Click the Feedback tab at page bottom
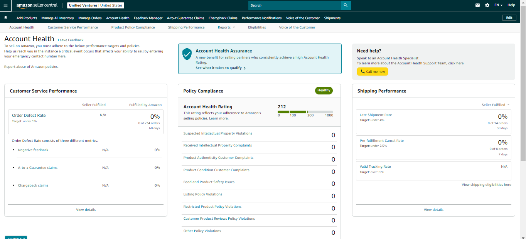526x239 pixels. point(16,237)
